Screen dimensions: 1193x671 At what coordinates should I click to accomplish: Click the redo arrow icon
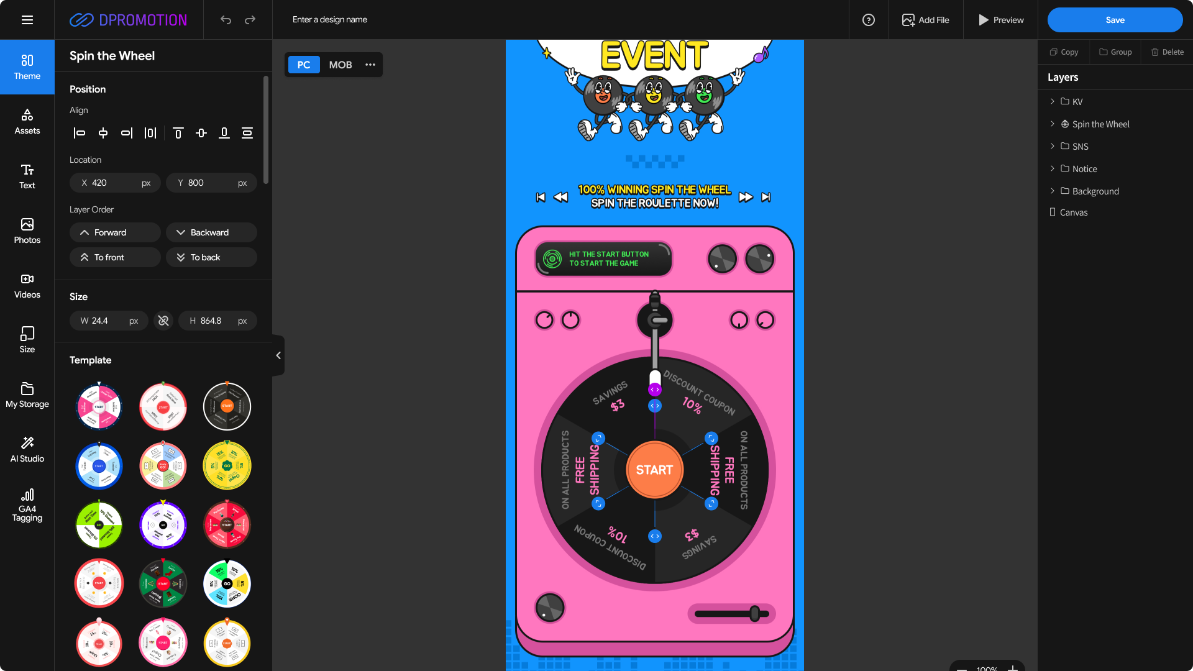point(250,20)
